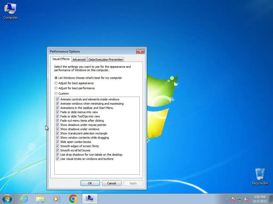Viewport: 273px width, 204px height.
Task: Open Windows Explorer folder icon in taskbar
Action: [x=40, y=199]
